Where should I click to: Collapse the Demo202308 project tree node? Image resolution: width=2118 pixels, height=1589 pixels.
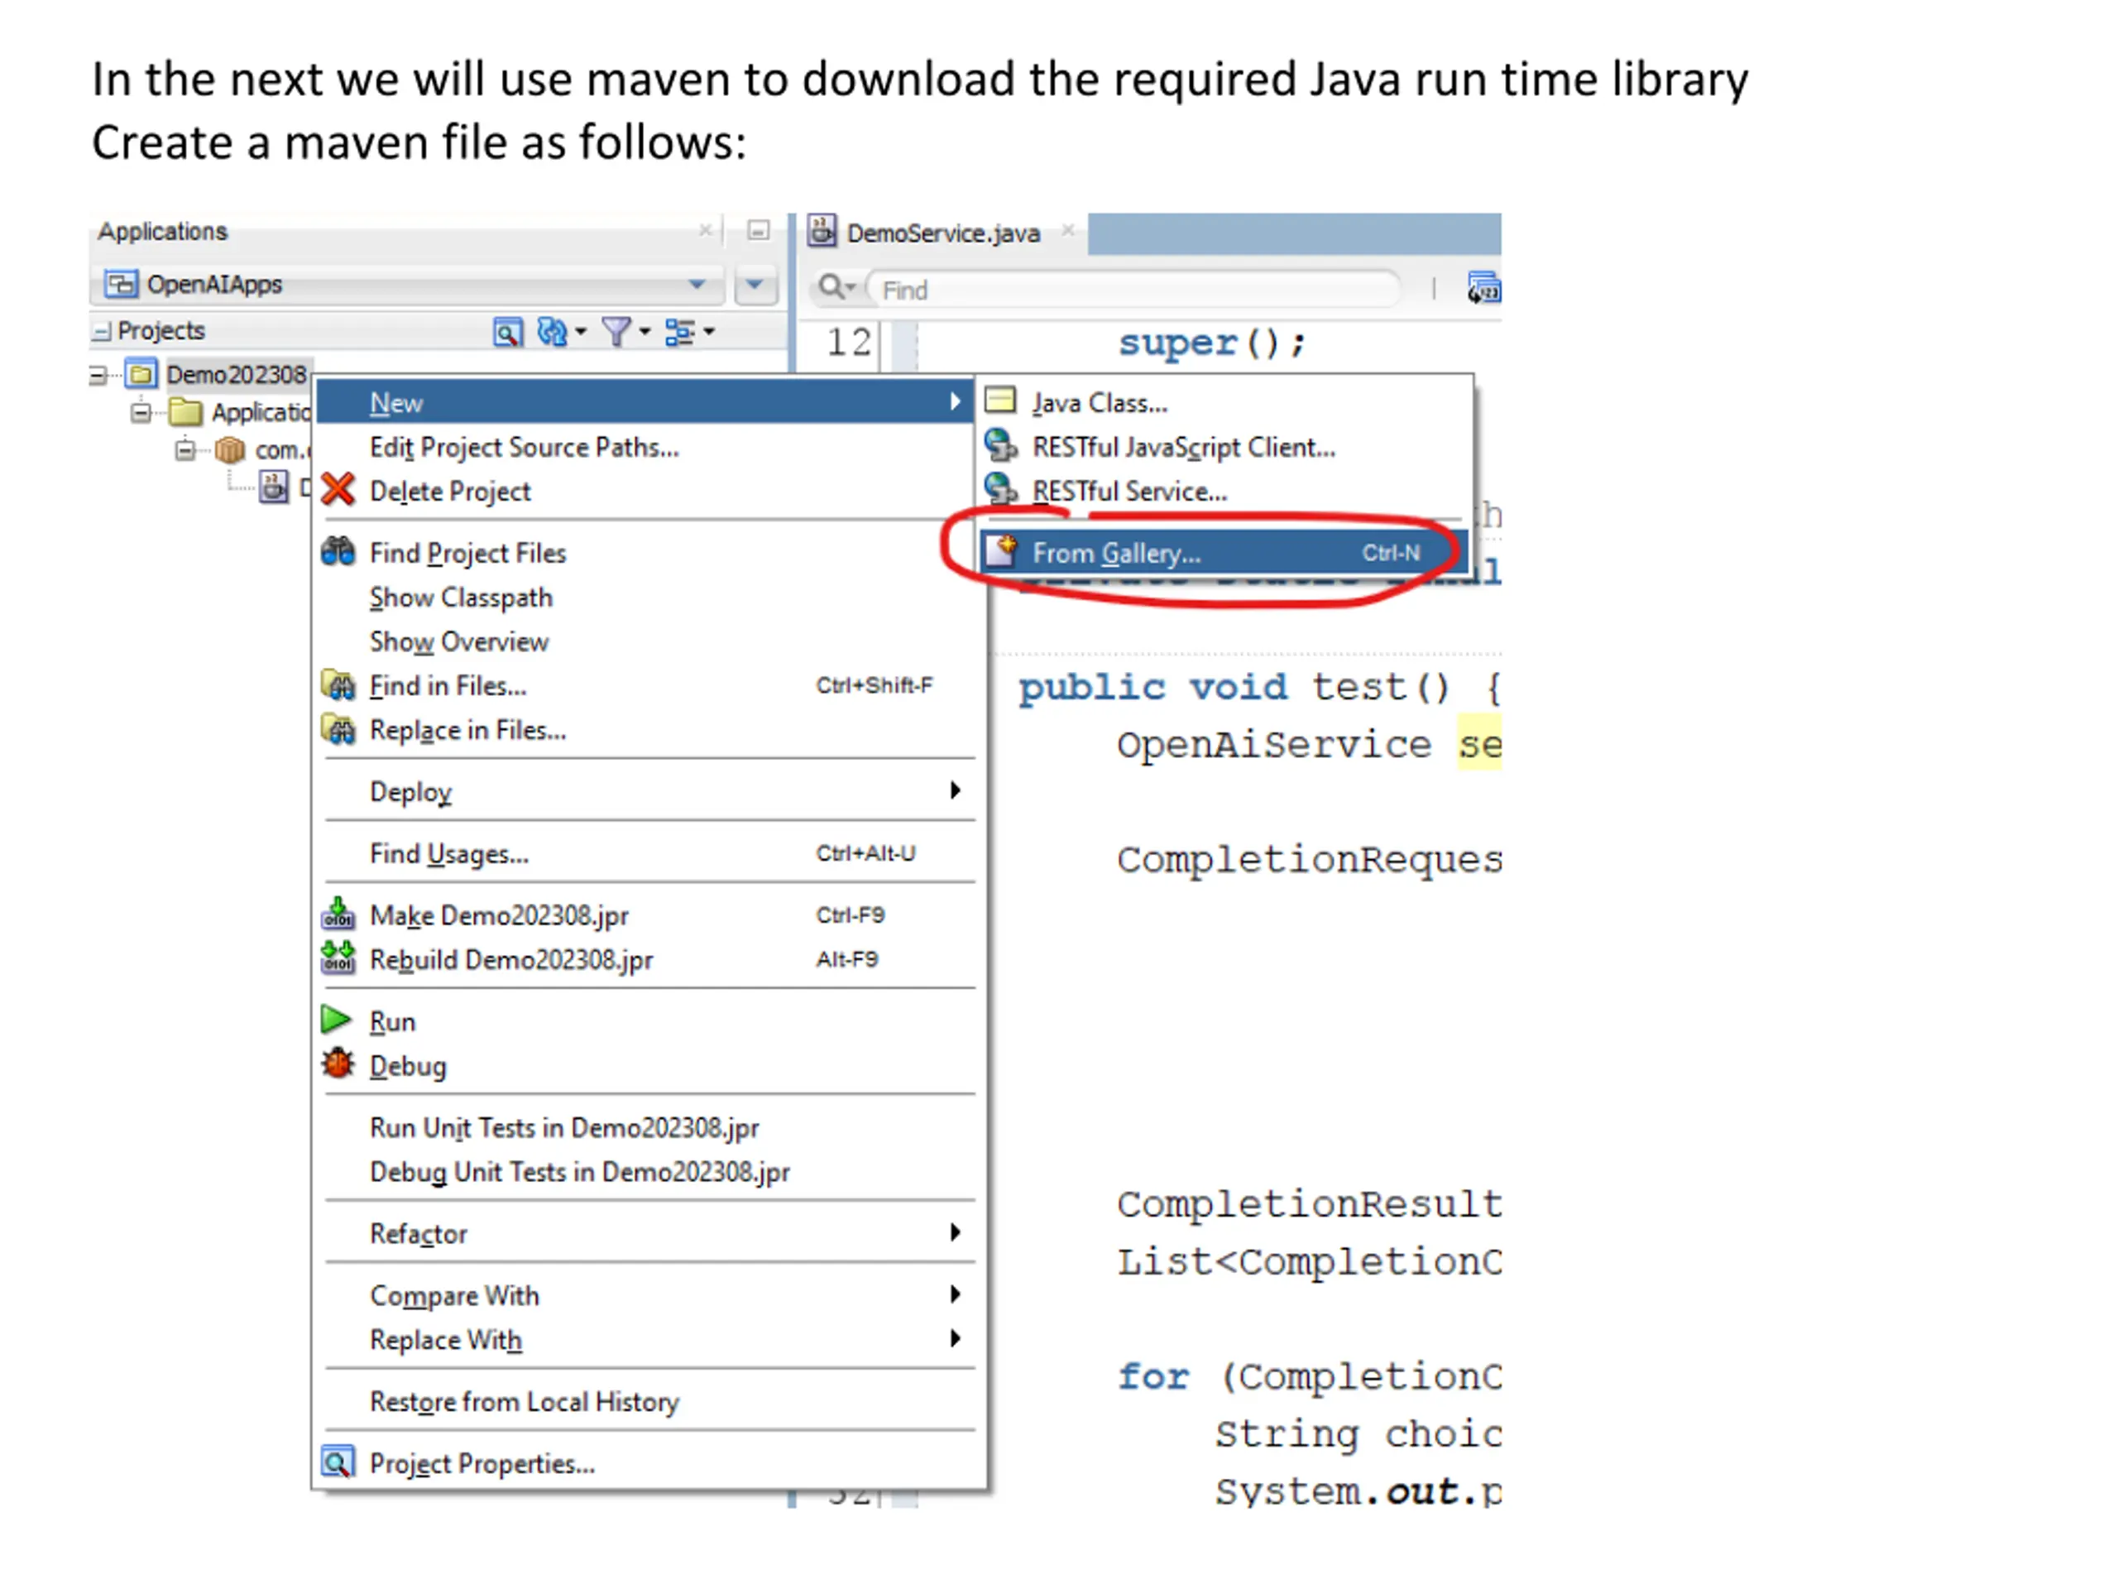tap(98, 375)
